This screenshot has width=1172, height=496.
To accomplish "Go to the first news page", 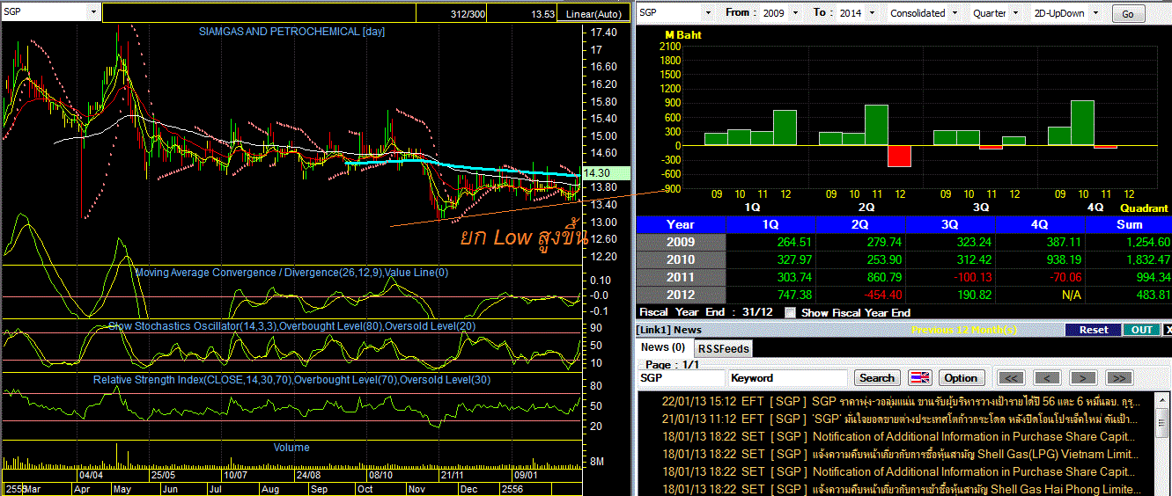I will (1012, 377).
